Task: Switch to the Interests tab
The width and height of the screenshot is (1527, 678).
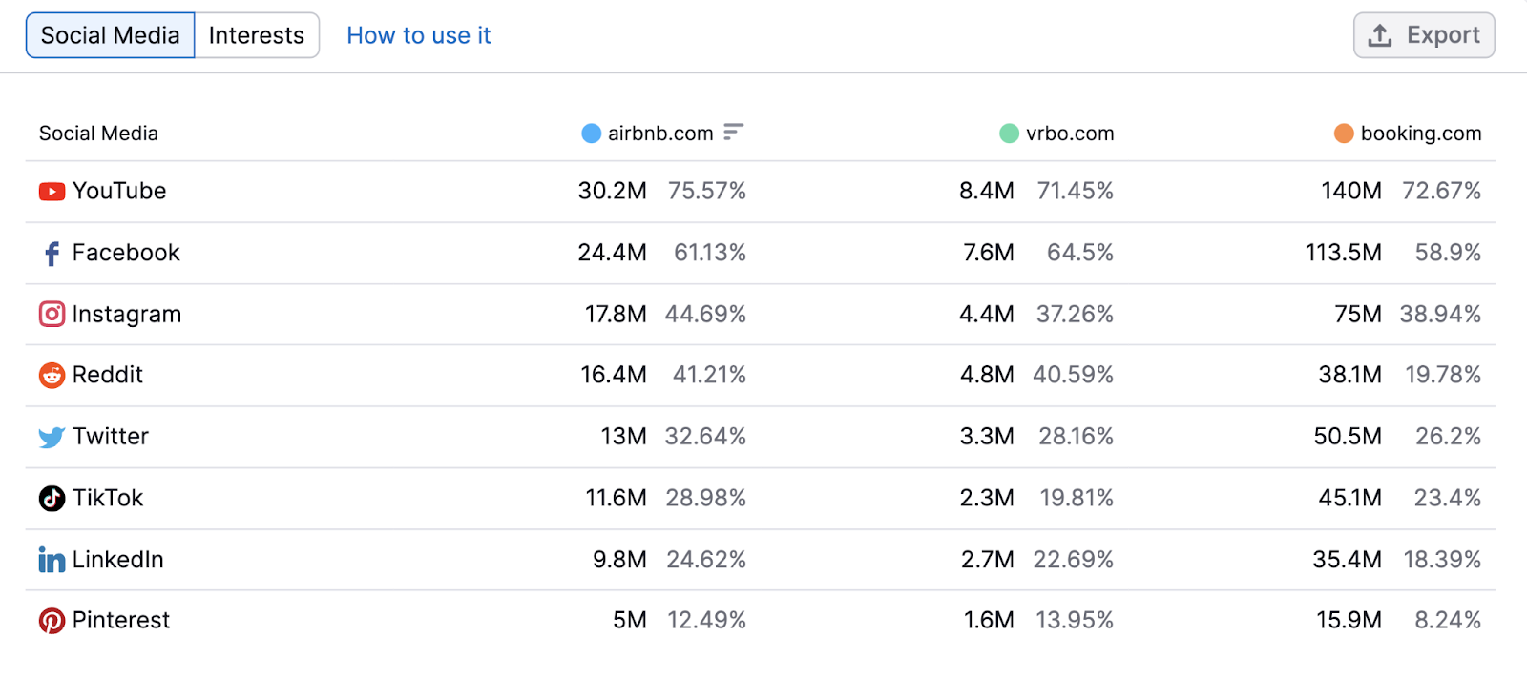Action: [x=256, y=35]
